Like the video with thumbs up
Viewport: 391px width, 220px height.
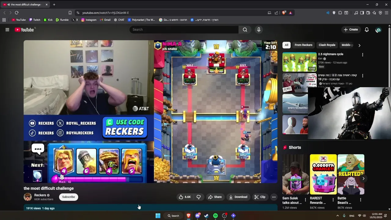(x=185, y=197)
